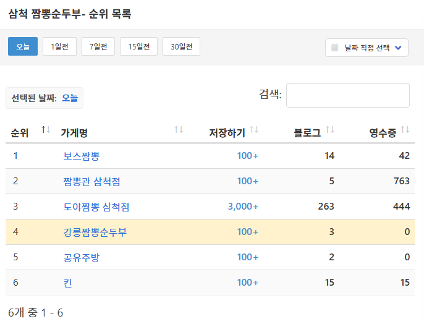
Task: Open 킨 store link
Action: [x=68, y=283]
